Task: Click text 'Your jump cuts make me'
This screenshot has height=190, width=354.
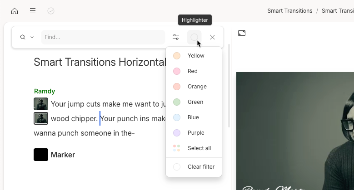Action: (92, 104)
